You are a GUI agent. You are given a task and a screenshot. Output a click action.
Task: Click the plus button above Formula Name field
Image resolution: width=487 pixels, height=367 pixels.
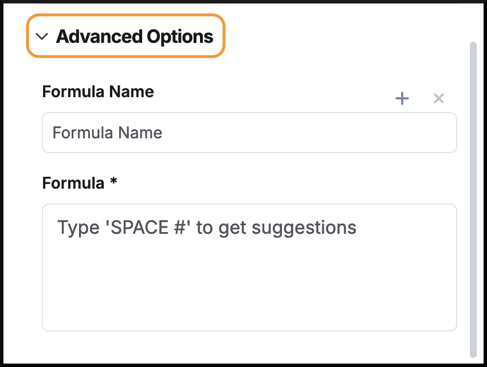[x=402, y=98]
